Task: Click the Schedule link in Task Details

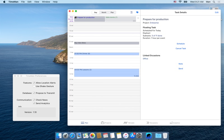Action: [181, 44]
